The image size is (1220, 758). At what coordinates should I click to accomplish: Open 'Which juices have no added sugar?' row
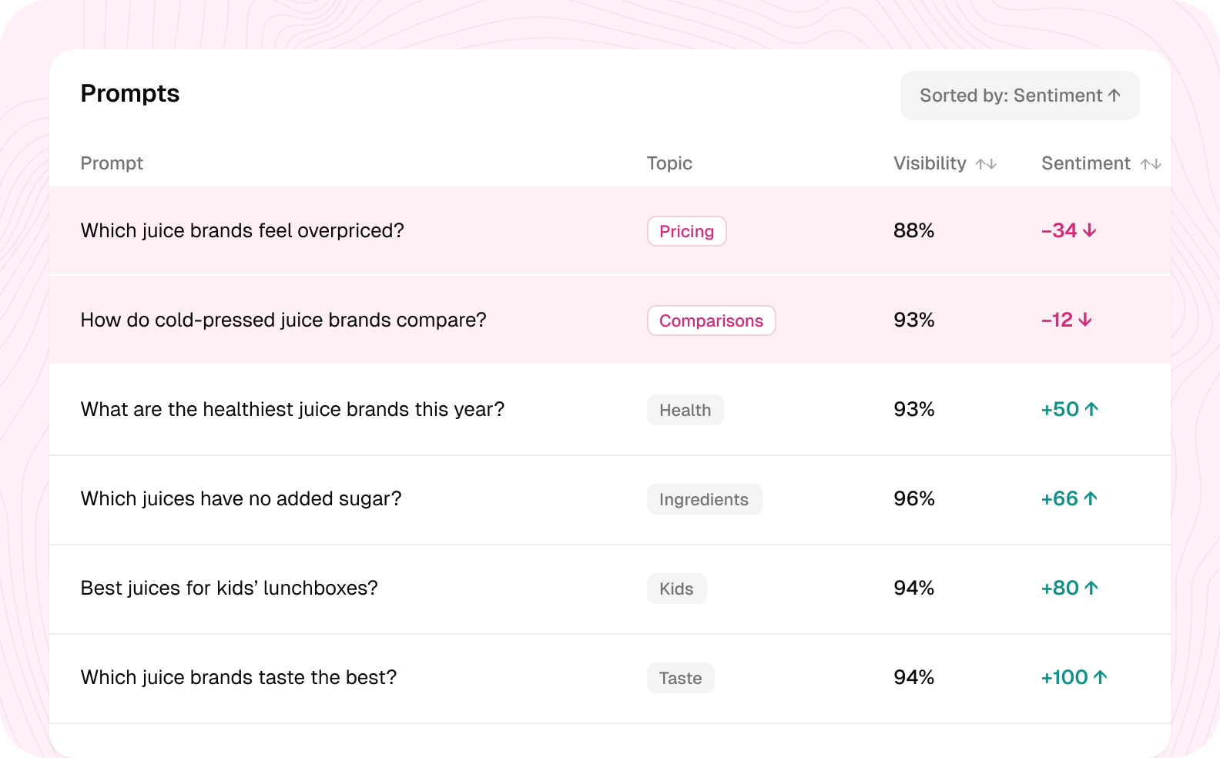pos(610,499)
